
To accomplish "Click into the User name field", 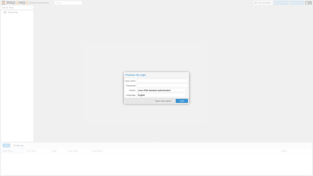I will point(162,81).
